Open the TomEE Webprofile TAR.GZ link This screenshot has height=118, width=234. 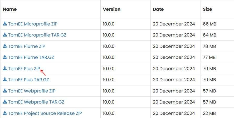point(36,102)
